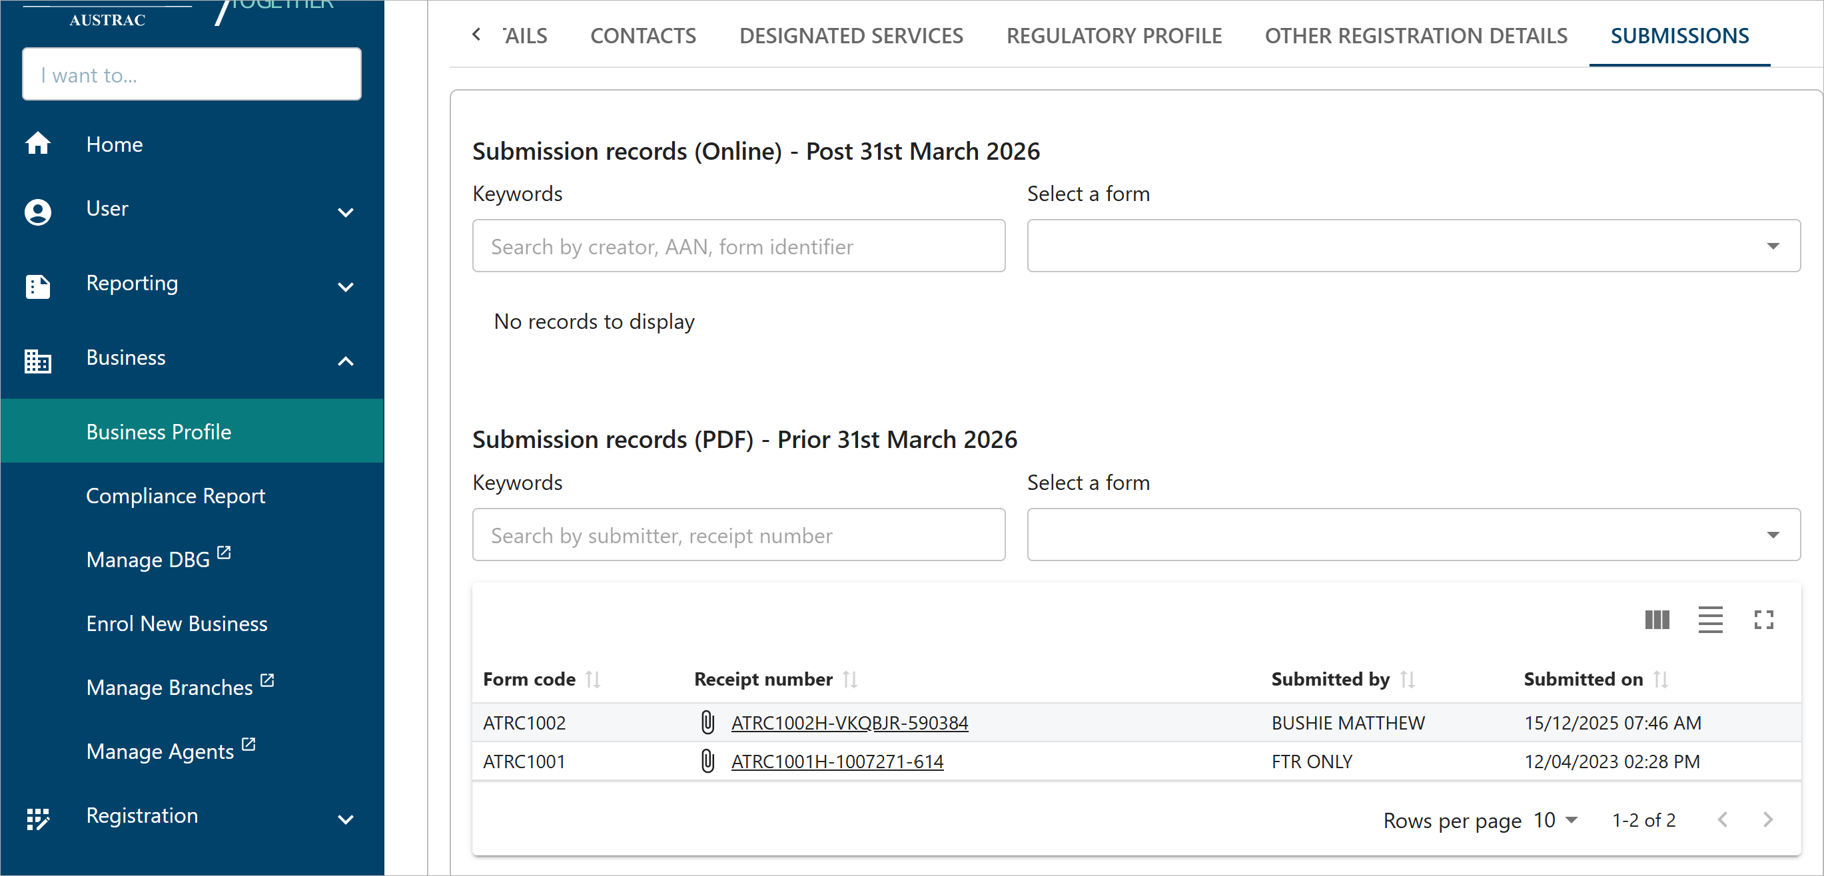Open the Rows per page dropdown

[1555, 820]
